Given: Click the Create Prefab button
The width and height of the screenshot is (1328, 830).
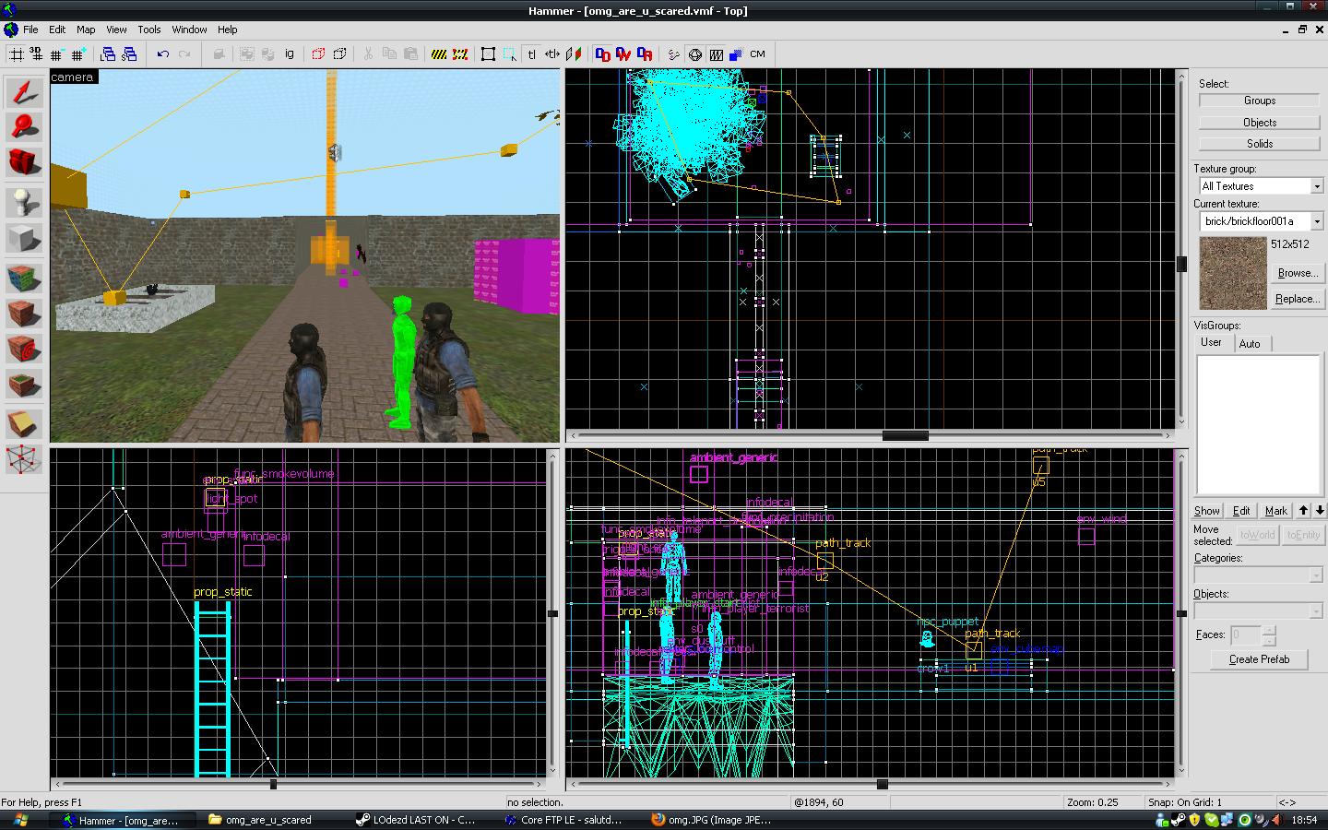Looking at the screenshot, I should pyautogui.click(x=1259, y=659).
